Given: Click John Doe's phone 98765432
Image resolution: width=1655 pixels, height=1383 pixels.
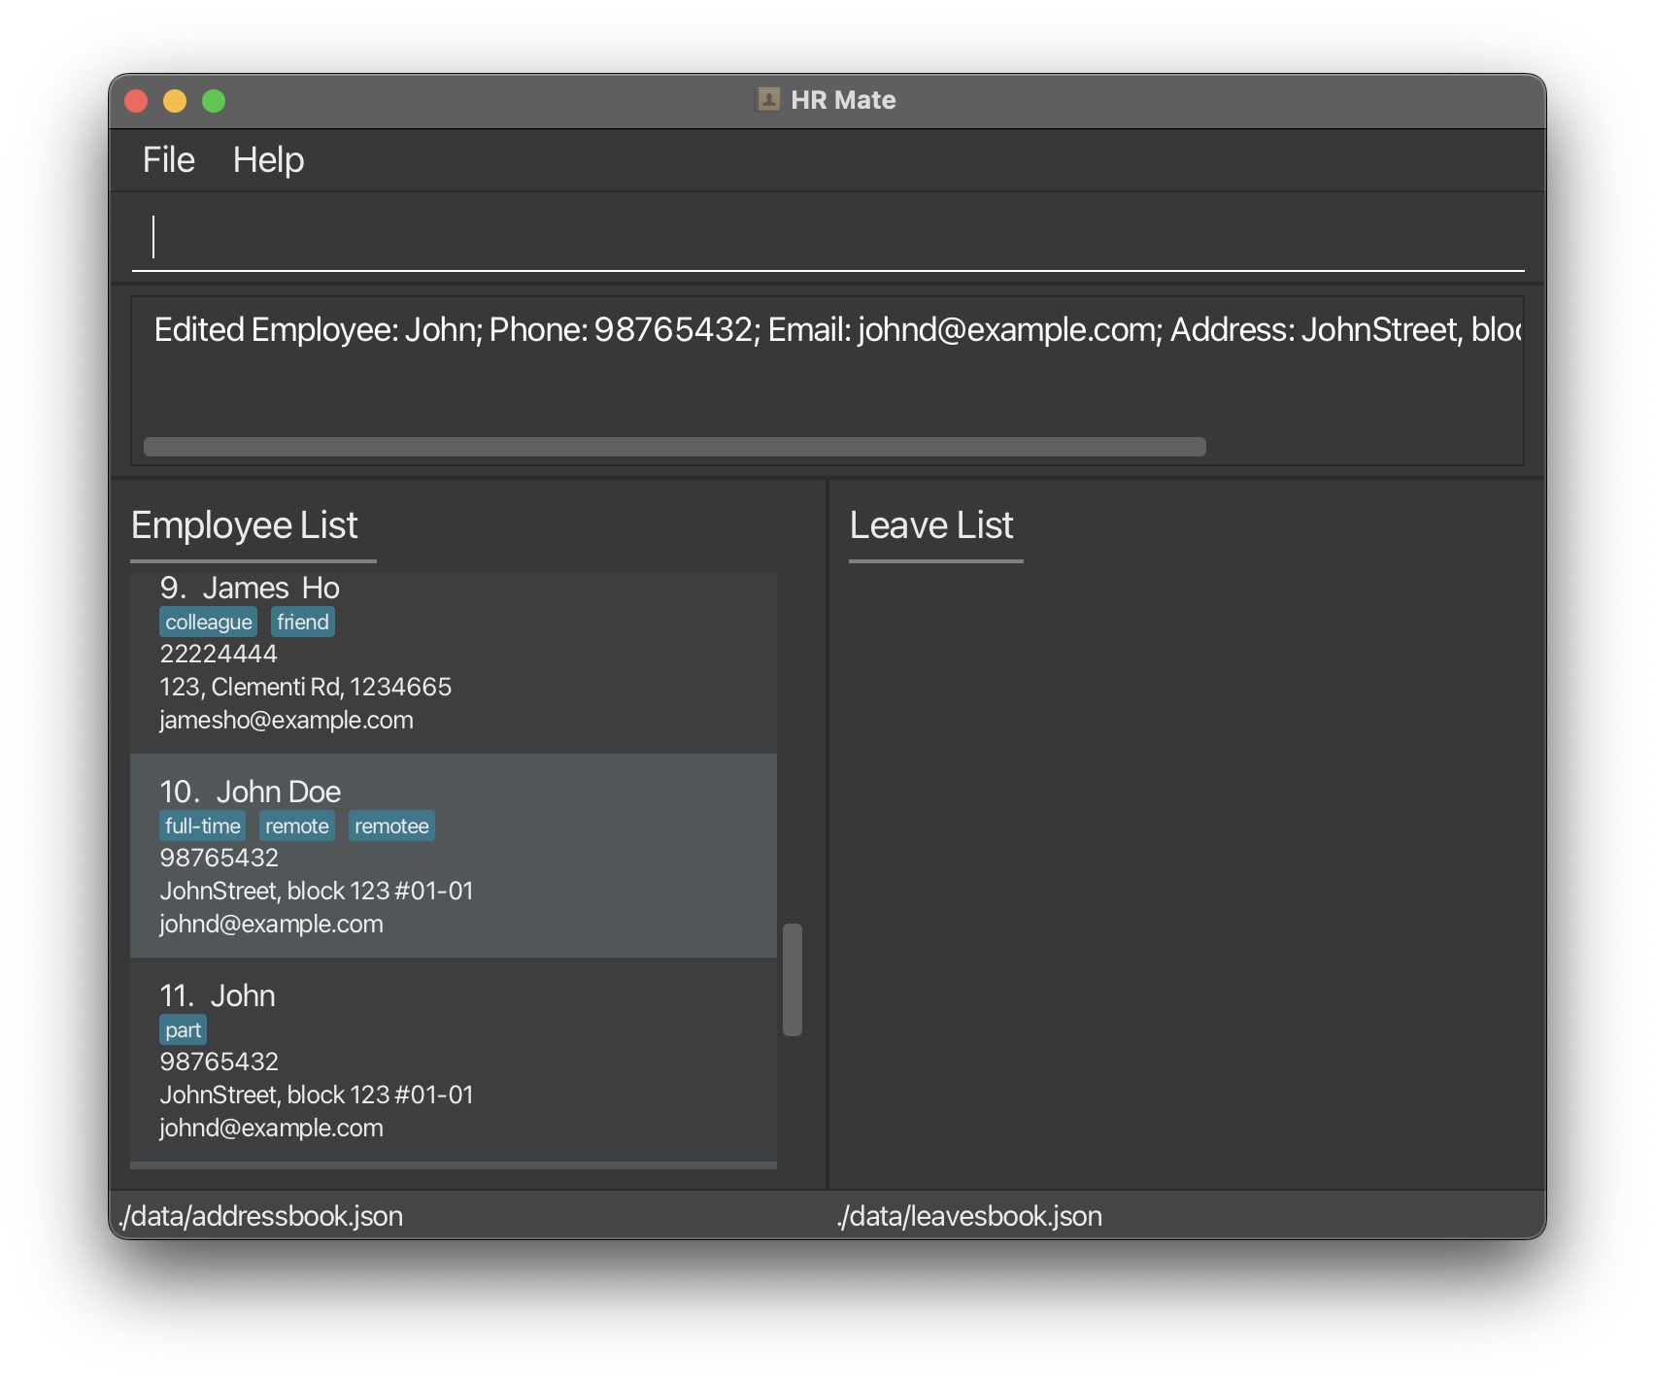Looking at the screenshot, I should [220, 858].
